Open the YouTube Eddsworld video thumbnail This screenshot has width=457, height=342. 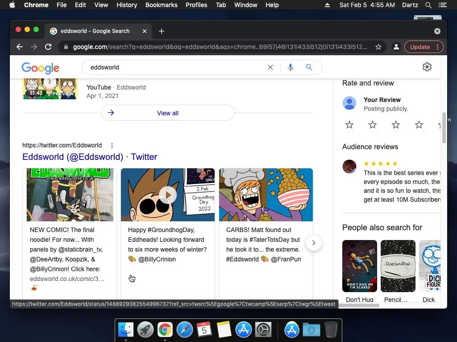click(50, 89)
